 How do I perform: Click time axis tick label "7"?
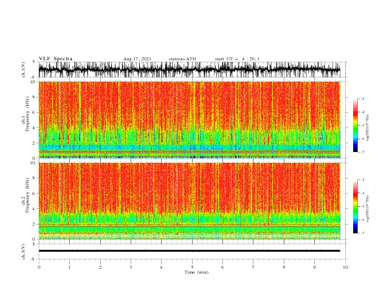[x=253, y=267]
